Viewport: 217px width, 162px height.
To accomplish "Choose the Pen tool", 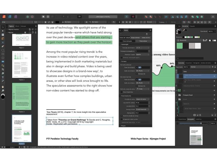I will pyautogui.click(x=3, y=46).
